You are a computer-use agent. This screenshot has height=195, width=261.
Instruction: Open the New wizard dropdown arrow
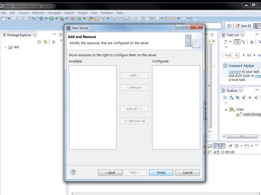[9, 19]
